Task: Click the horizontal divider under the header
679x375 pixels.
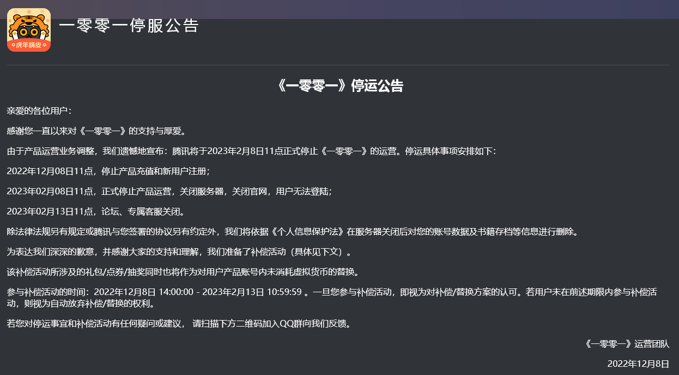Action: tap(339, 64)
